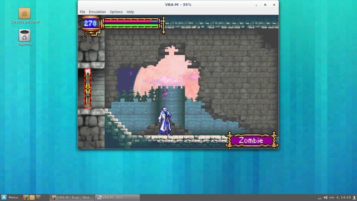Open the Papelera trash icon
Image resolution: width=357 pixels, height=201 pixels.
[24, 35]
